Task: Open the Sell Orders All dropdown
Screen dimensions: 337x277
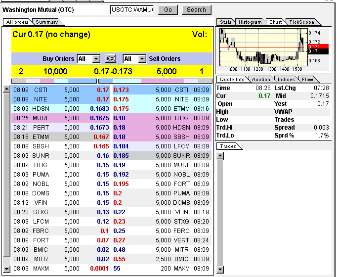Action: (134, 59)
